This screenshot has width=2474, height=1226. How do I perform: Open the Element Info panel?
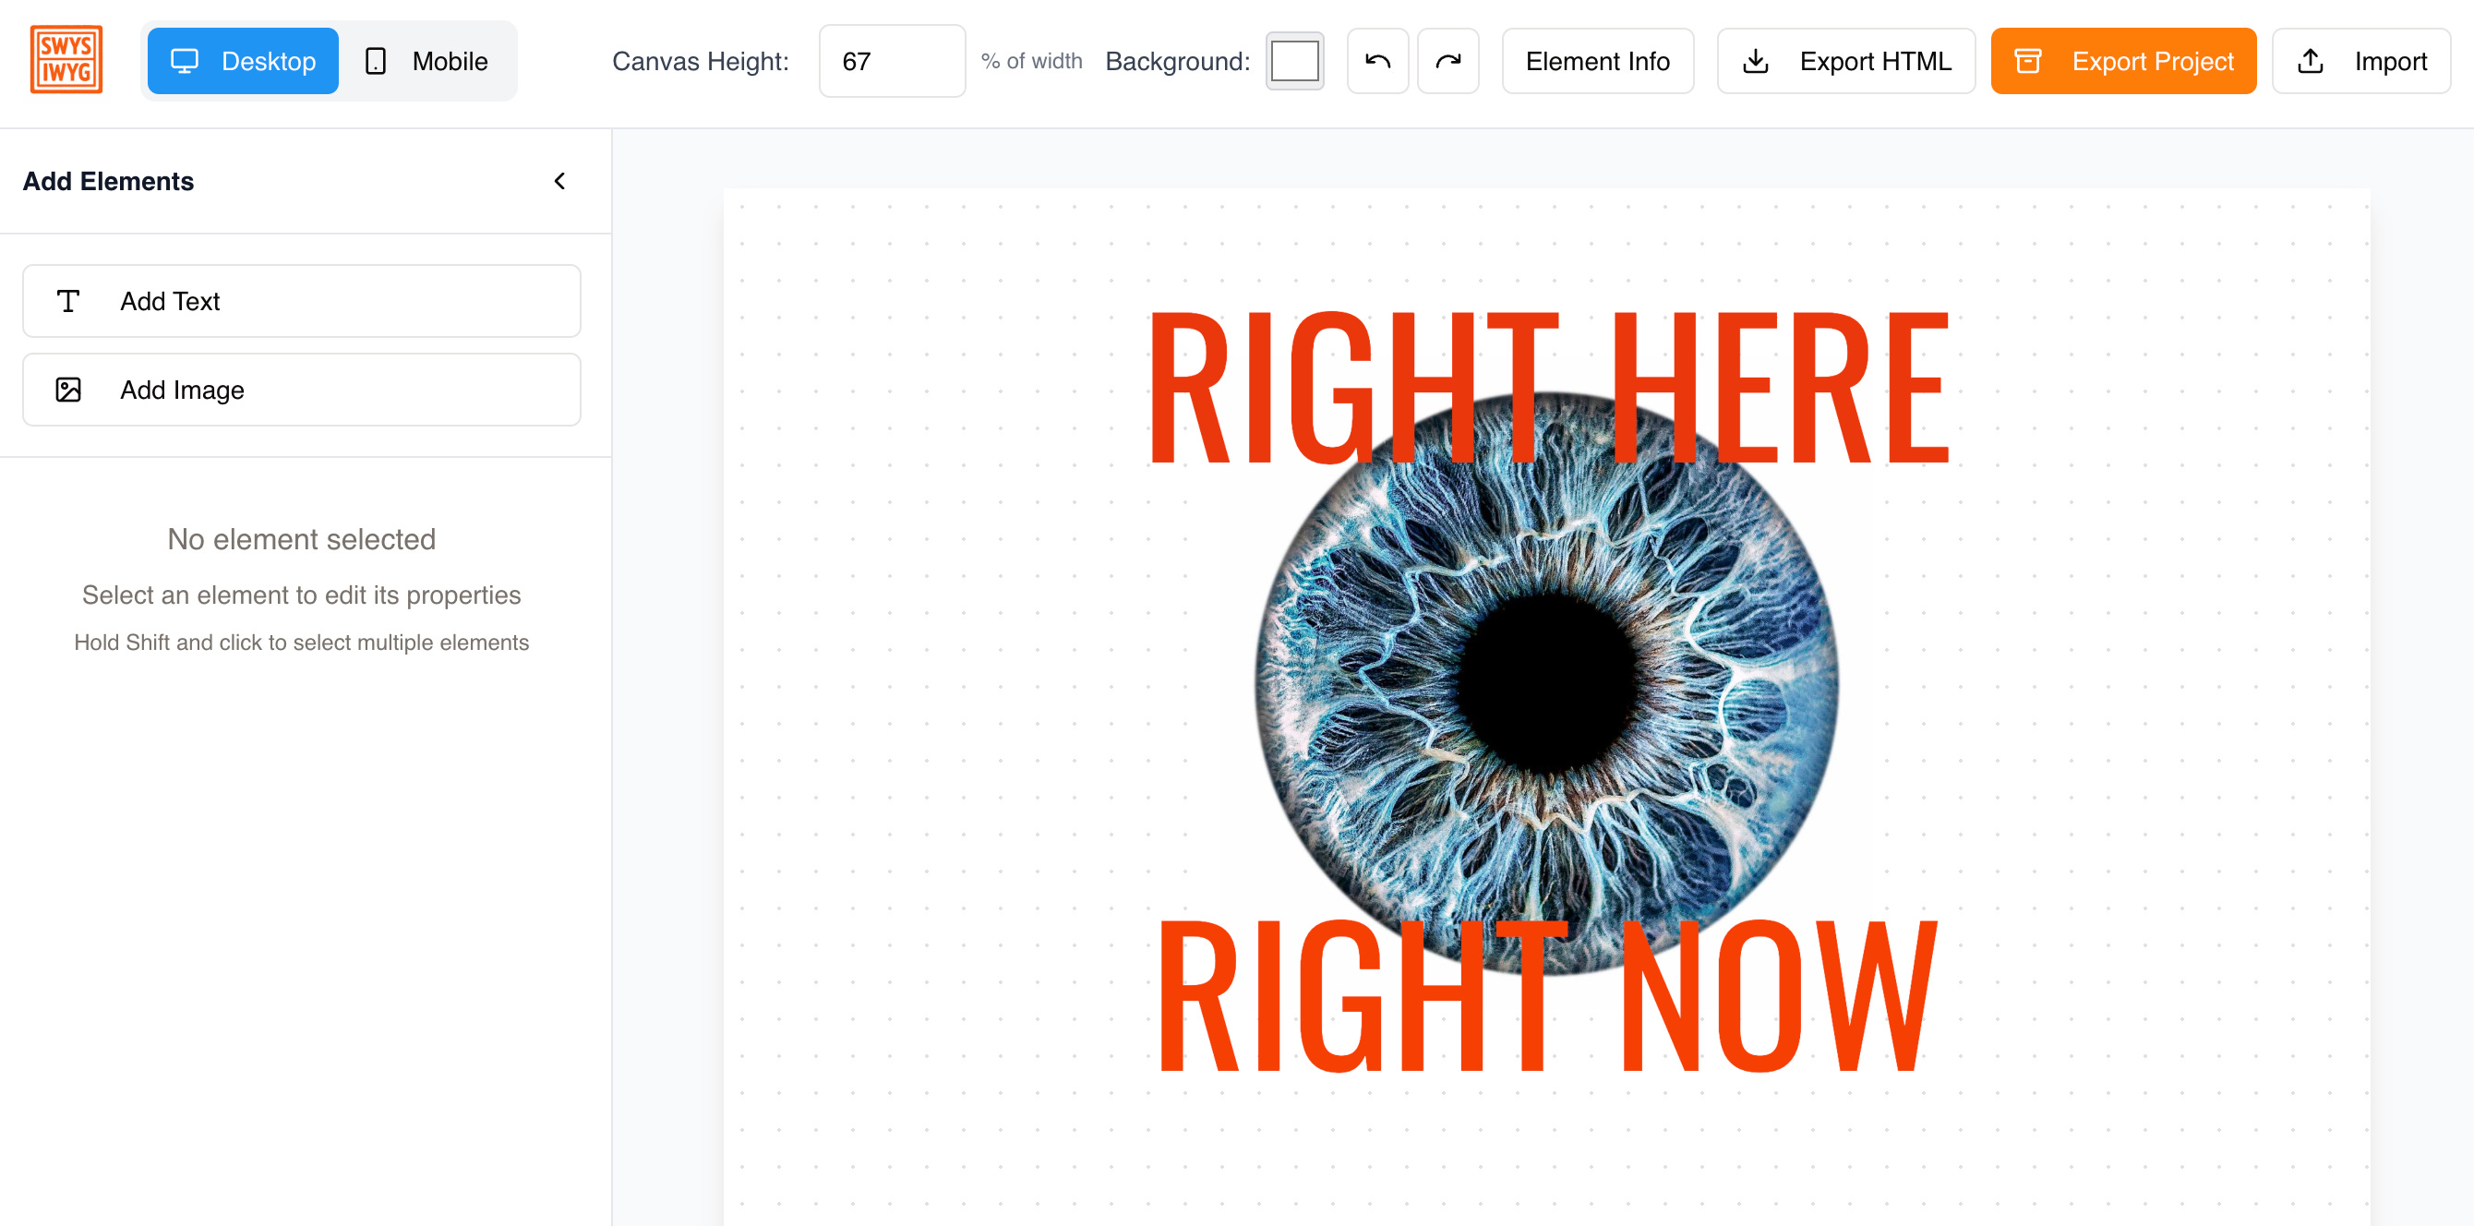coord(1596,62)
